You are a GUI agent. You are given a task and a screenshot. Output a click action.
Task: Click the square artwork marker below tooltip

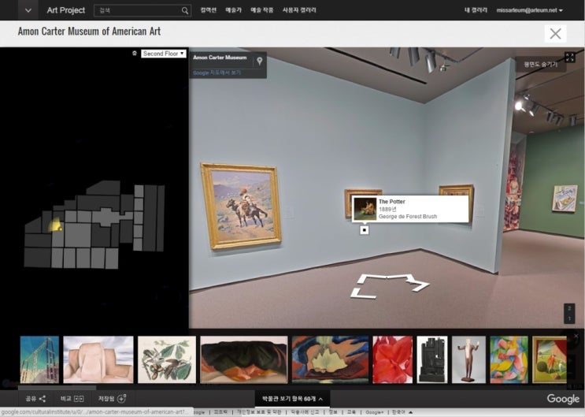point(364,230)
